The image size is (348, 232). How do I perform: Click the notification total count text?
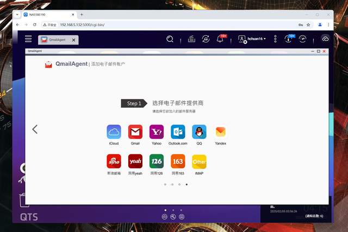click(314, 216)
